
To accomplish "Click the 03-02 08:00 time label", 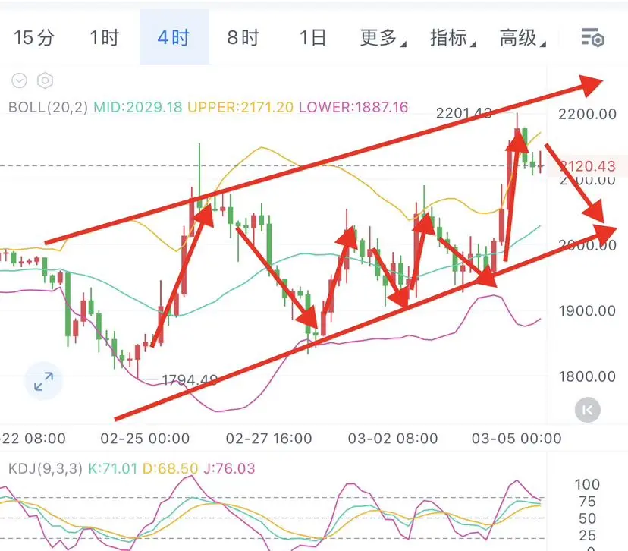I will pos(393,439).
